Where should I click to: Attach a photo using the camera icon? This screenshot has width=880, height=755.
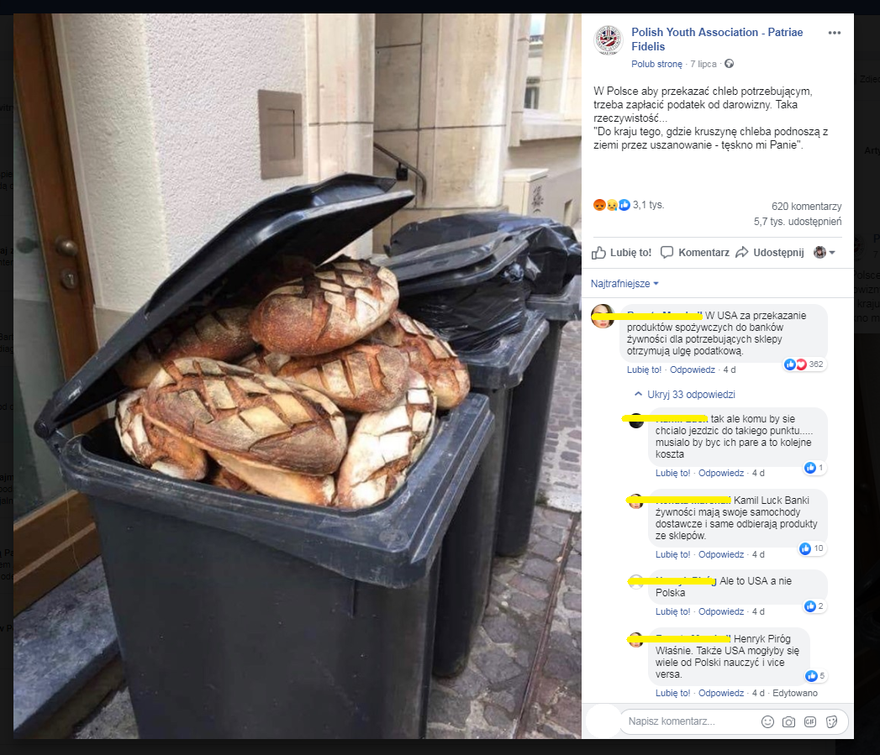(x=788, y=721)
